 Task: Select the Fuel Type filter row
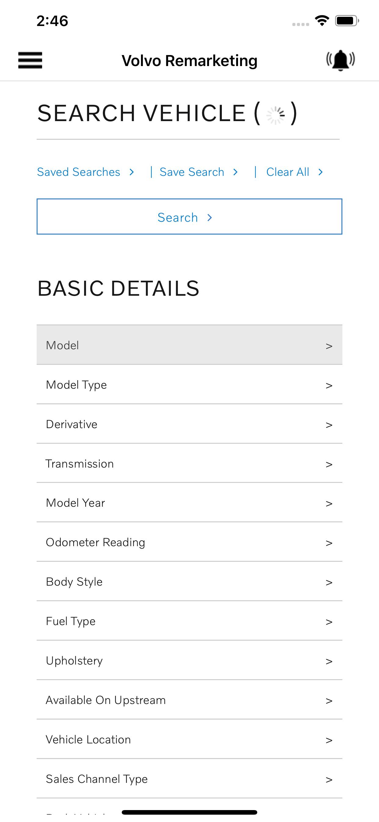click(189, 621)
